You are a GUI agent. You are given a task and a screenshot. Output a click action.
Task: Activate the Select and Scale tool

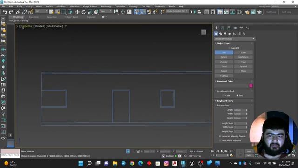coord(90,12)
